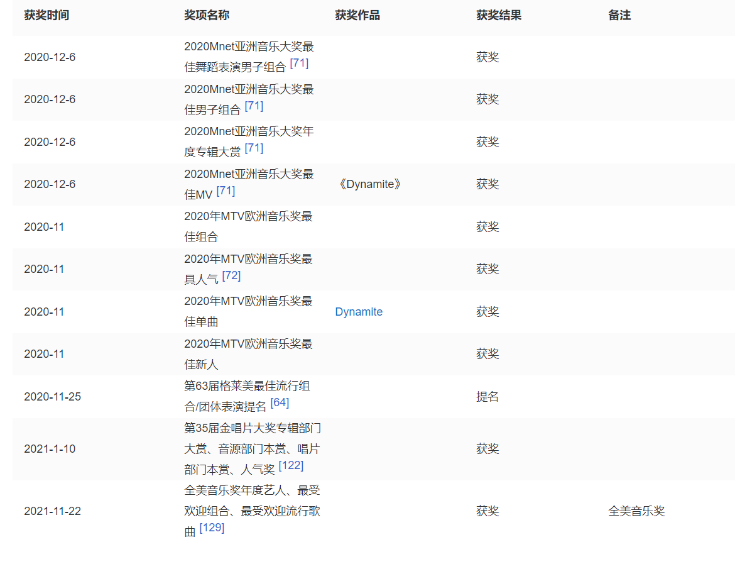
Task: Open reference [71] next to 最佳MV
Action: pyautogui.click(x=226, y=191)
